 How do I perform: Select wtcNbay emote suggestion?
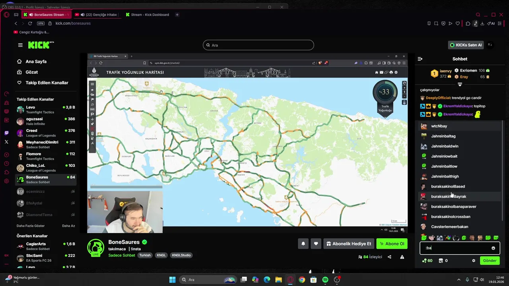click(x=460, y=126)
